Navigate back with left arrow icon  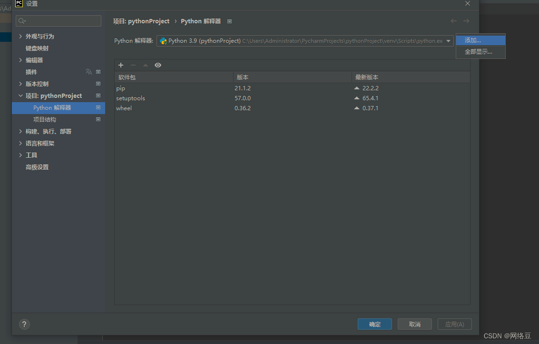tap(454, 21)
